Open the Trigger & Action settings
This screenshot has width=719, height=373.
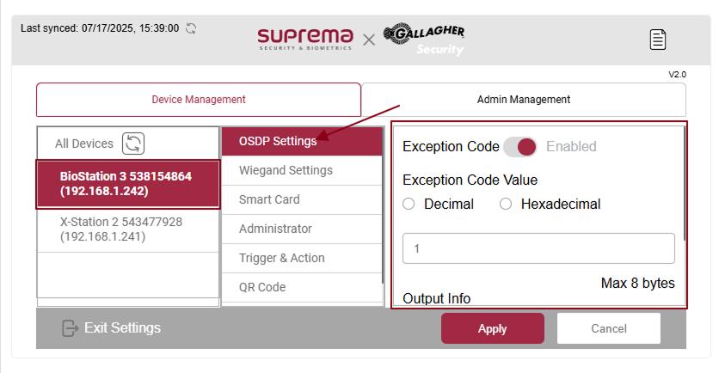pyautogui.click(x=282, y=258)
